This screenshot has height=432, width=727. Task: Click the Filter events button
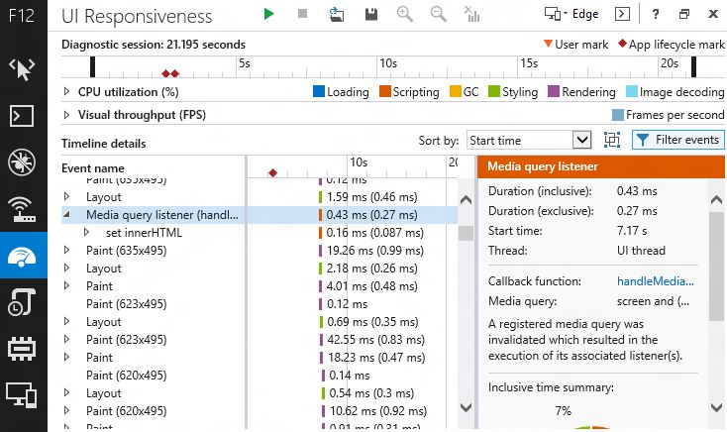(x=678, y=140)
